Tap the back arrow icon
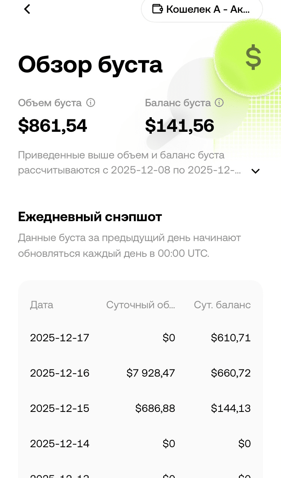Viewport: 281px width, 478px height. pos(27,9)
